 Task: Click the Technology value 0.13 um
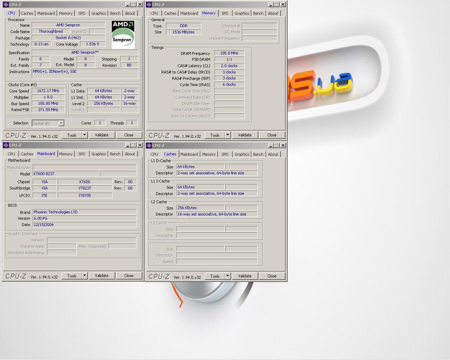click(41, 44)
